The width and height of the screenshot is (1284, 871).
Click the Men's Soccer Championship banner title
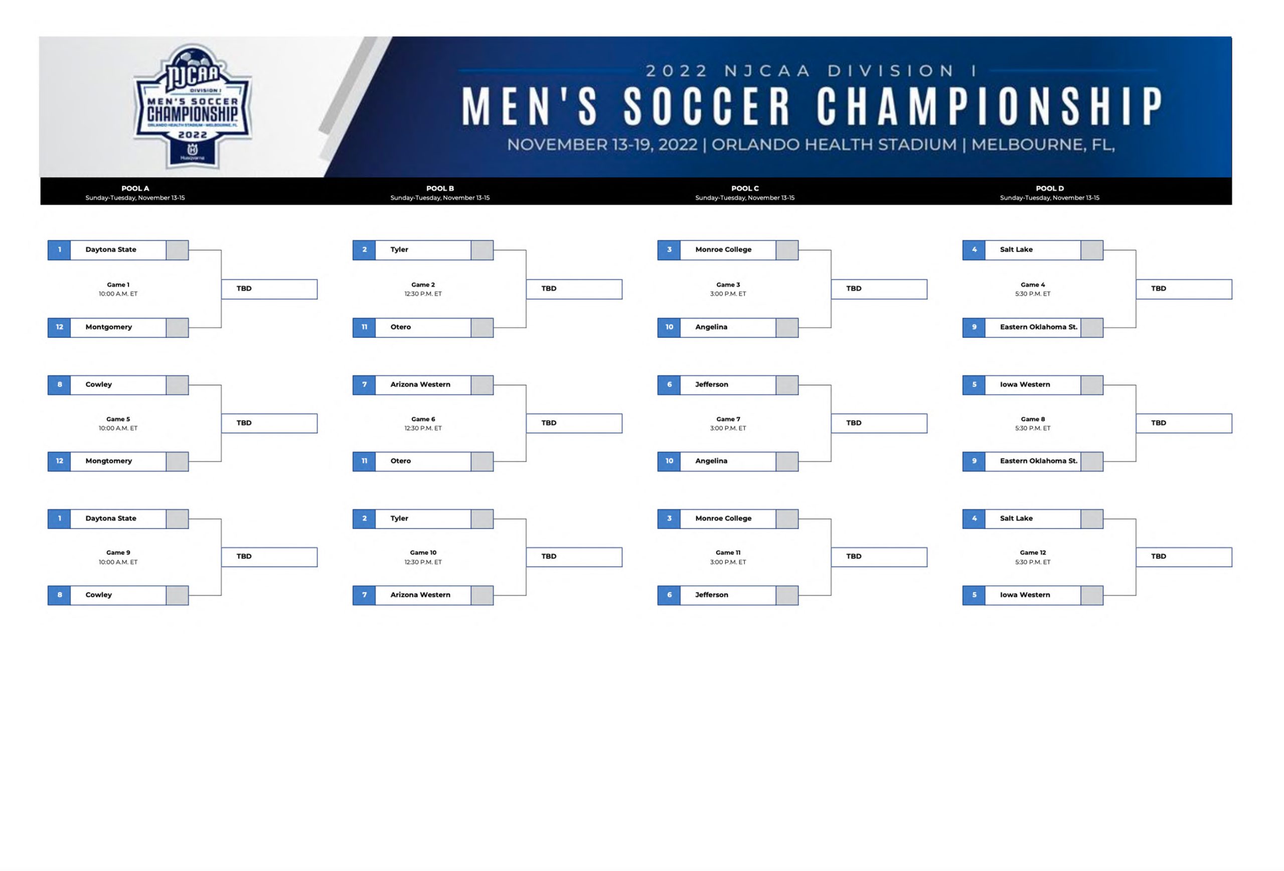pyautogui.click(x=812, y=106)
